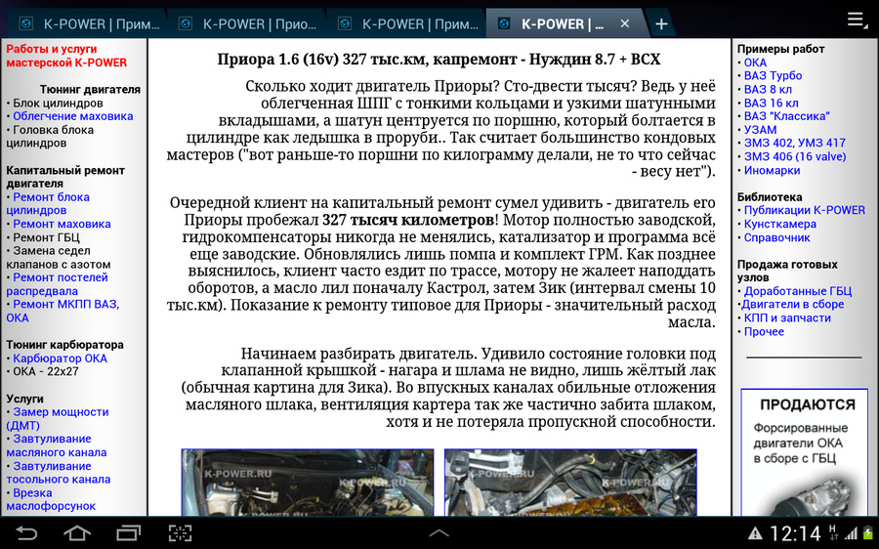Tap the ПРОДАЮТСЯ engines banner
Screen dimensions: 879x549
coord(805,452)
